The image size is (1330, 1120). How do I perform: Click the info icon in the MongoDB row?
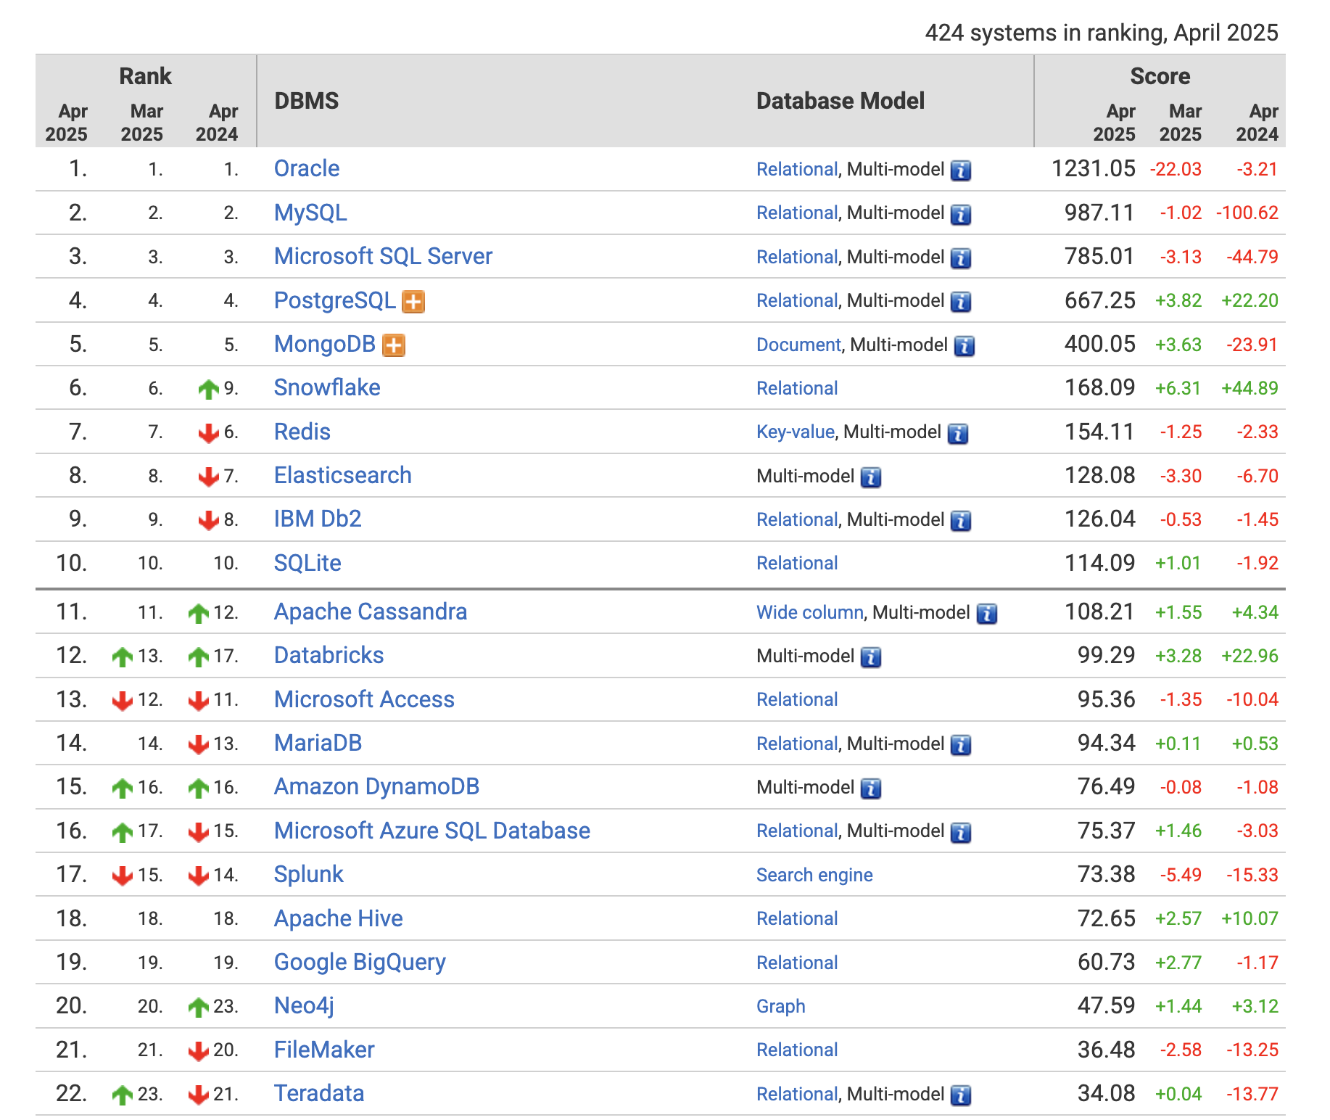click(964, 346)
